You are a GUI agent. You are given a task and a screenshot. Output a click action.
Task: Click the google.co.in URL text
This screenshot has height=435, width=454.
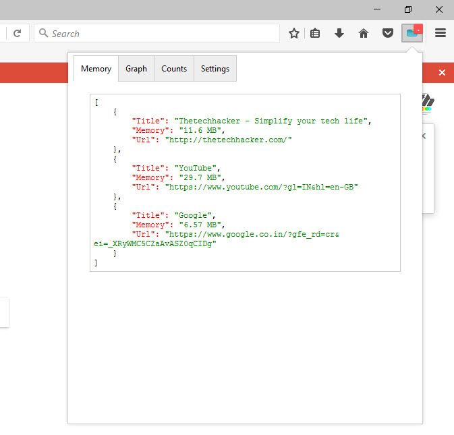point(217,239)
